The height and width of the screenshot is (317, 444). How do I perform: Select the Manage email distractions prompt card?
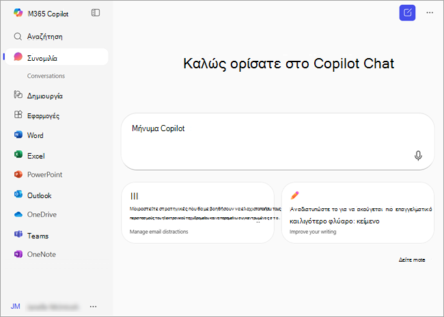(197, 212)
